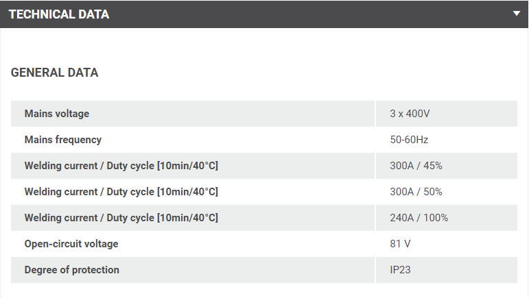529x298 pixels.
Task: Click the 300A / 50% value
Action: pos(416,192)
